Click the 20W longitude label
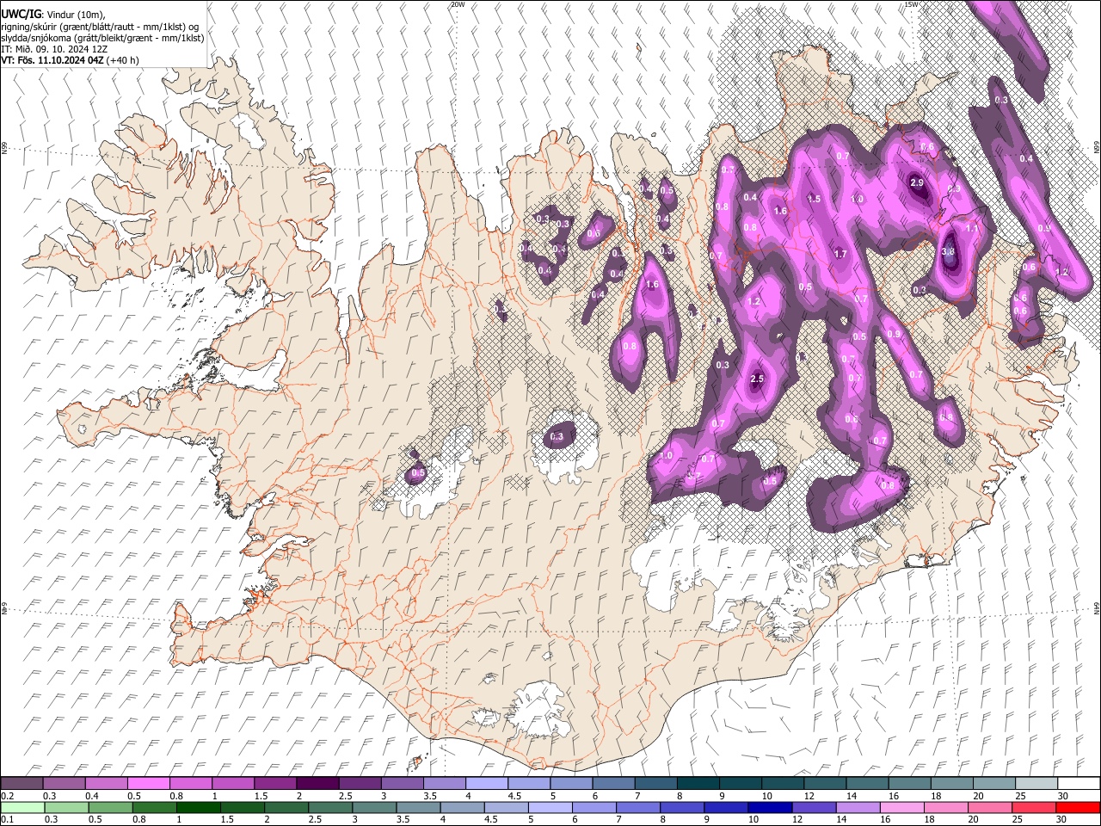 coord(457,4)
